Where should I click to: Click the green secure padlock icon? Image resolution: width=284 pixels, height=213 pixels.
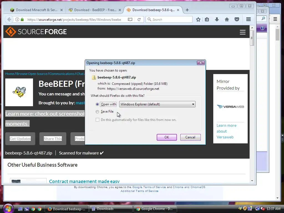point(22,20)
